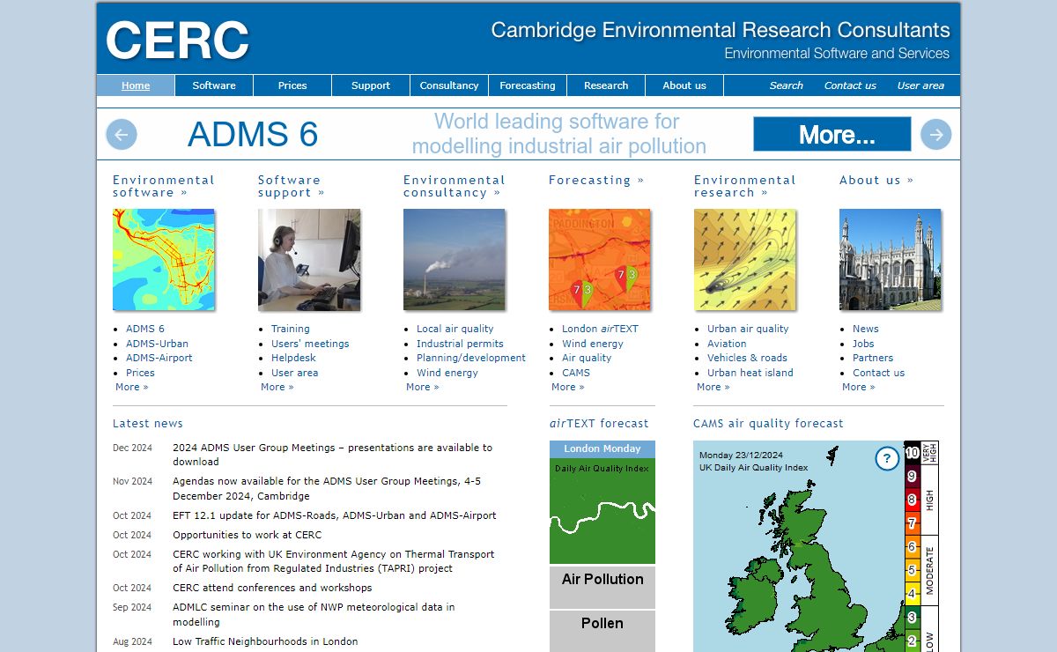Open the Opportunities to work at CERC news
The image size is (1057, 652).
247,535
